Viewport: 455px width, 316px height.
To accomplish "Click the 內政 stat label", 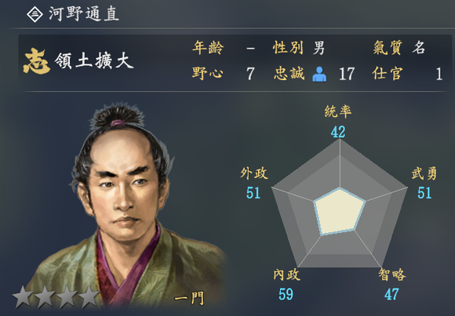I will (x=286, y=274).
